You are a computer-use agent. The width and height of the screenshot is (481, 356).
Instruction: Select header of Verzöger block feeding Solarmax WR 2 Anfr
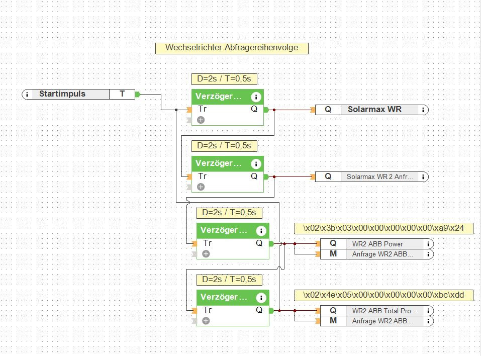(x=228, y=164)
